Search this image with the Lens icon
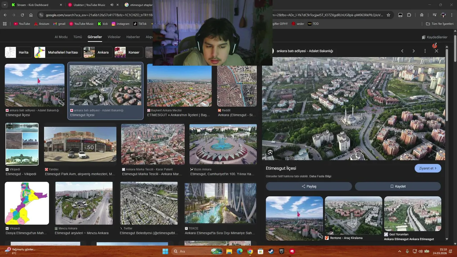 tap(270, 152)
